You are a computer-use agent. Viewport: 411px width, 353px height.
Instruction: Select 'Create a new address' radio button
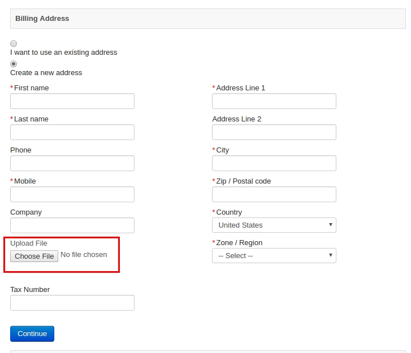click(14, 64)
